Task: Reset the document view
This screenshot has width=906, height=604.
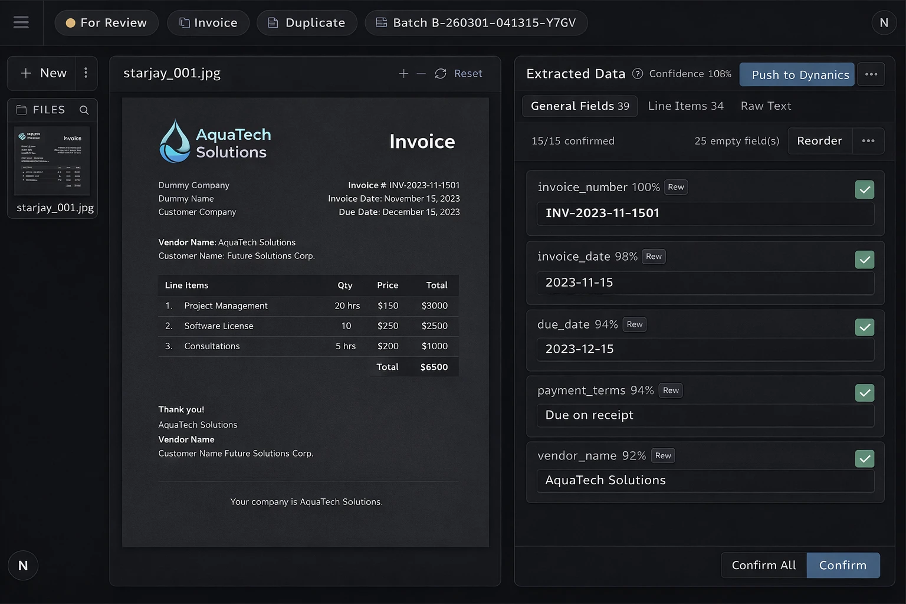Action: click(459, 74)
